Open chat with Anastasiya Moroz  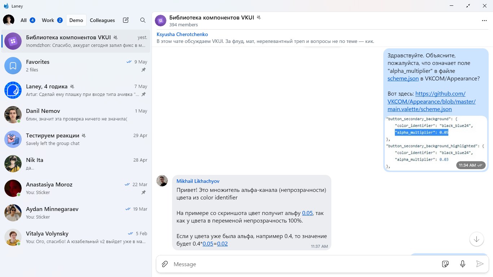click(76, 188)
